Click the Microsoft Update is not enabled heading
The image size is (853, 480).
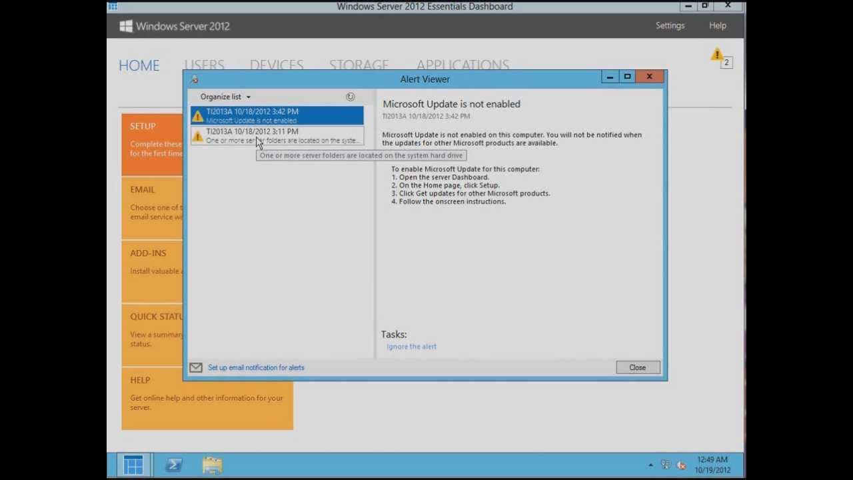coord(451,104)
